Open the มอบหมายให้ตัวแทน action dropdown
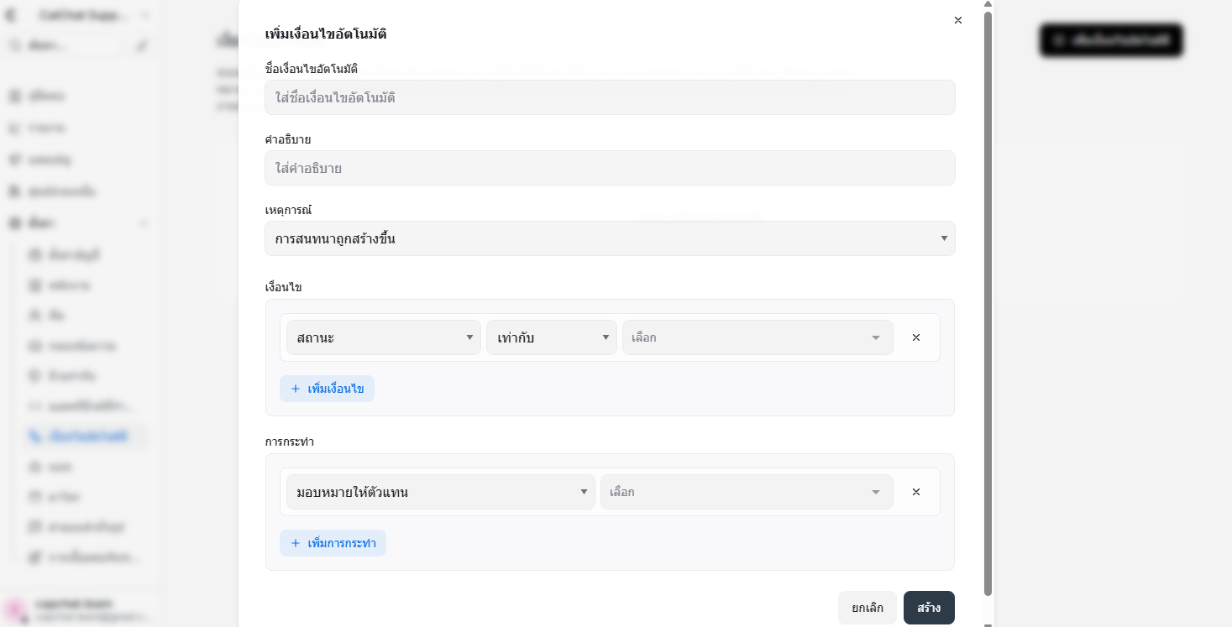Viewport: 1232px width, 627px height. pyautogui.click(x=440, y=491)
